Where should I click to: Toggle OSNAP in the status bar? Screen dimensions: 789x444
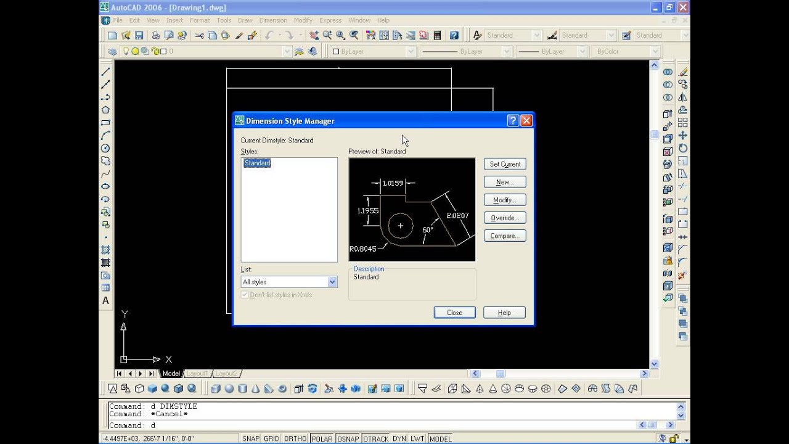[x=348, y=438]
